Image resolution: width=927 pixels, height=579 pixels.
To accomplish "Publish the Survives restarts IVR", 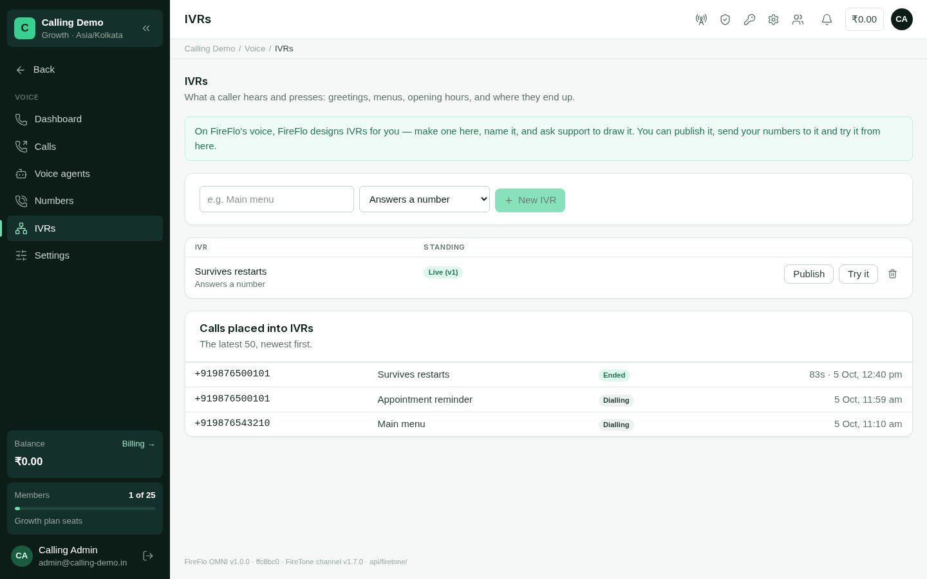I will point(809,274).
